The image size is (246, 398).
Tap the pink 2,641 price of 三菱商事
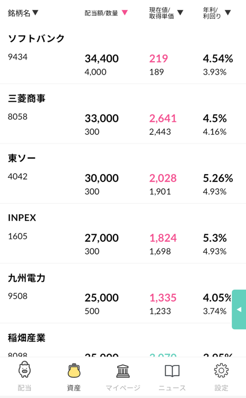(163, 119)
